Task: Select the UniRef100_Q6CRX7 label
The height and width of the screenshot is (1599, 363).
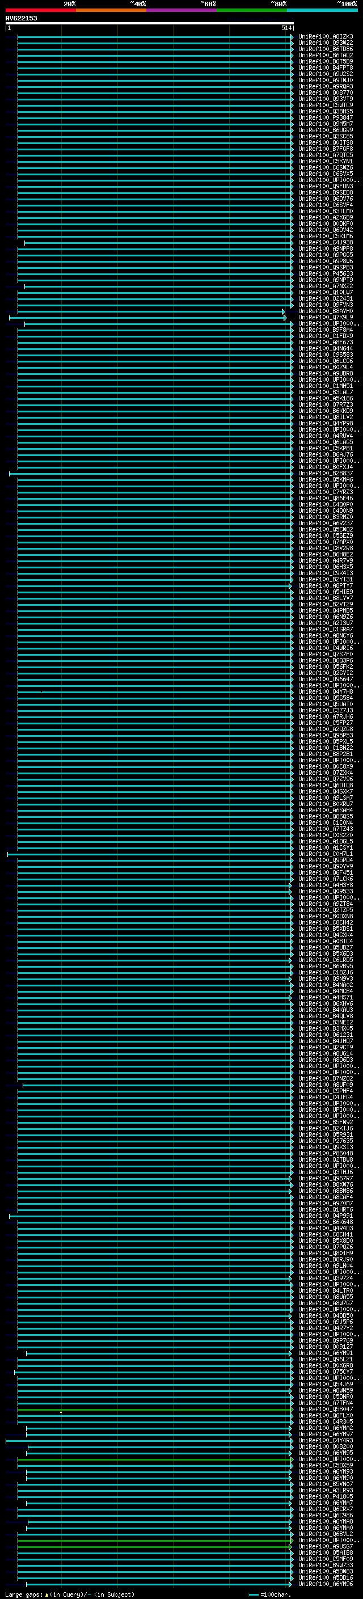Action: (326, 1509)
